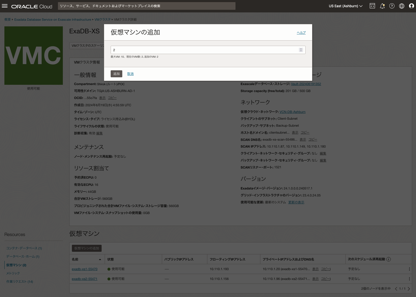Select the VMクラスタ情報 tab
The height and width of the screenshot is (297, 416).
coord(87,62)
